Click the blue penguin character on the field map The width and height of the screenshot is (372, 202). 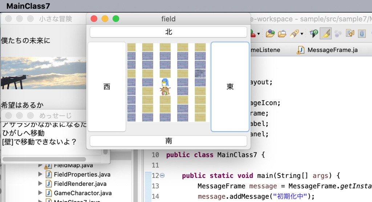165,82
